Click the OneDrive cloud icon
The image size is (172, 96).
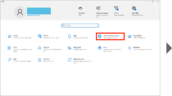point(80,8)
